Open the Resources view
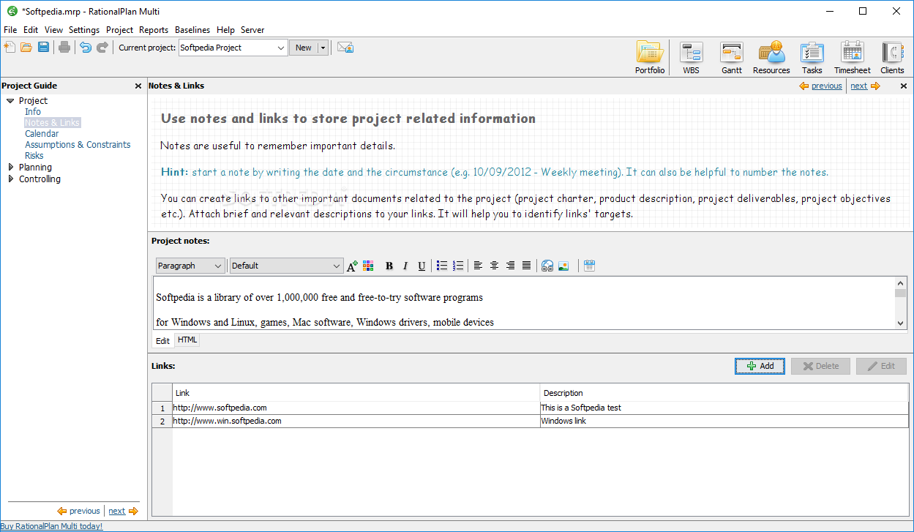This screenshot has height=532, width=914. point(771,58)
